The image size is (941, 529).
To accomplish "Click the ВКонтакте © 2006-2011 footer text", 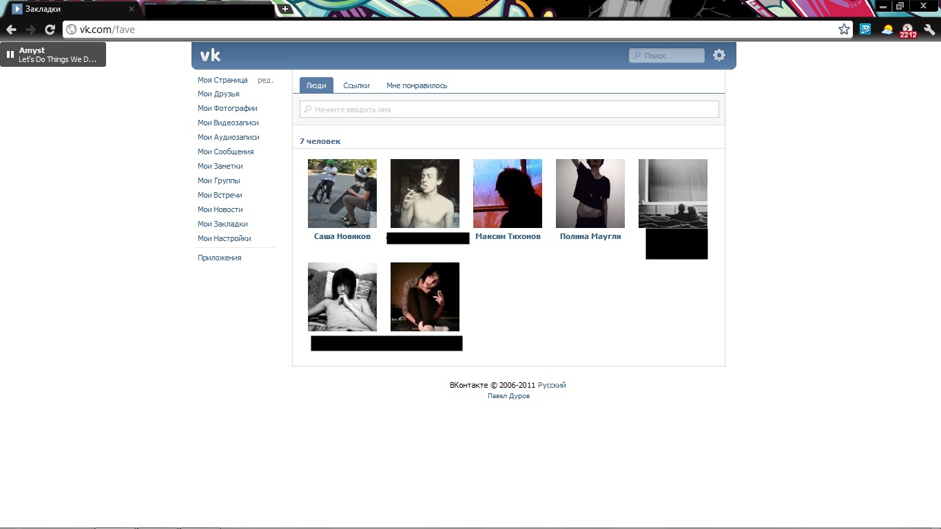I will (493, 385).
